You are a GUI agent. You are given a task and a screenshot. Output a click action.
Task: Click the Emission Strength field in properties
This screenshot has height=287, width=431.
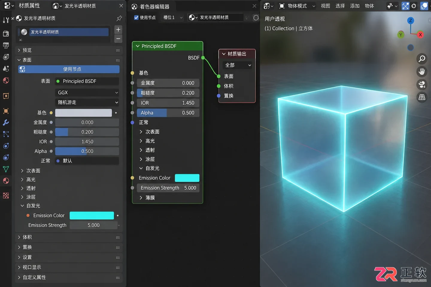tap(94, 225)
